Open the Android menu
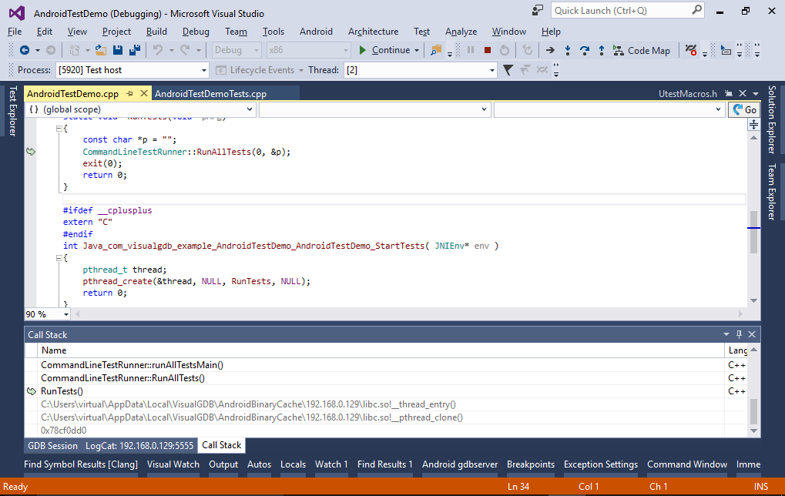The width and height of the screenshot is (785, 496). tap(316, 32)
